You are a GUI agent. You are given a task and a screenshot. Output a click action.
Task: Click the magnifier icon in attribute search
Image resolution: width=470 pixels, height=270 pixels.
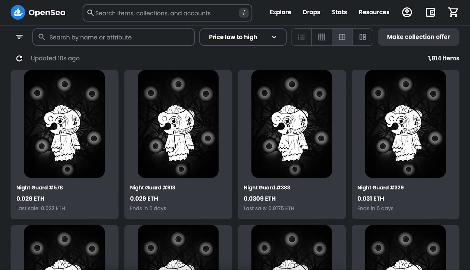point(42,37)
